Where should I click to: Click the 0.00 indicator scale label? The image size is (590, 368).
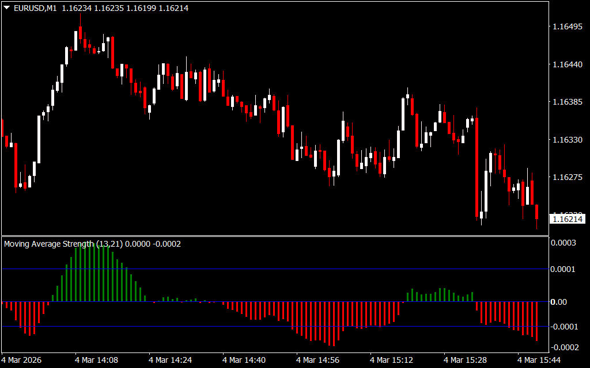[559, 302]
